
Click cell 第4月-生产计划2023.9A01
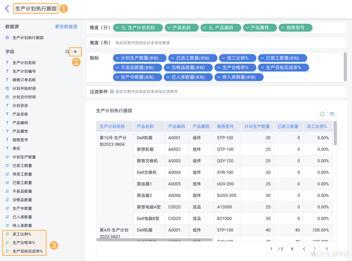tap(114, 233)
